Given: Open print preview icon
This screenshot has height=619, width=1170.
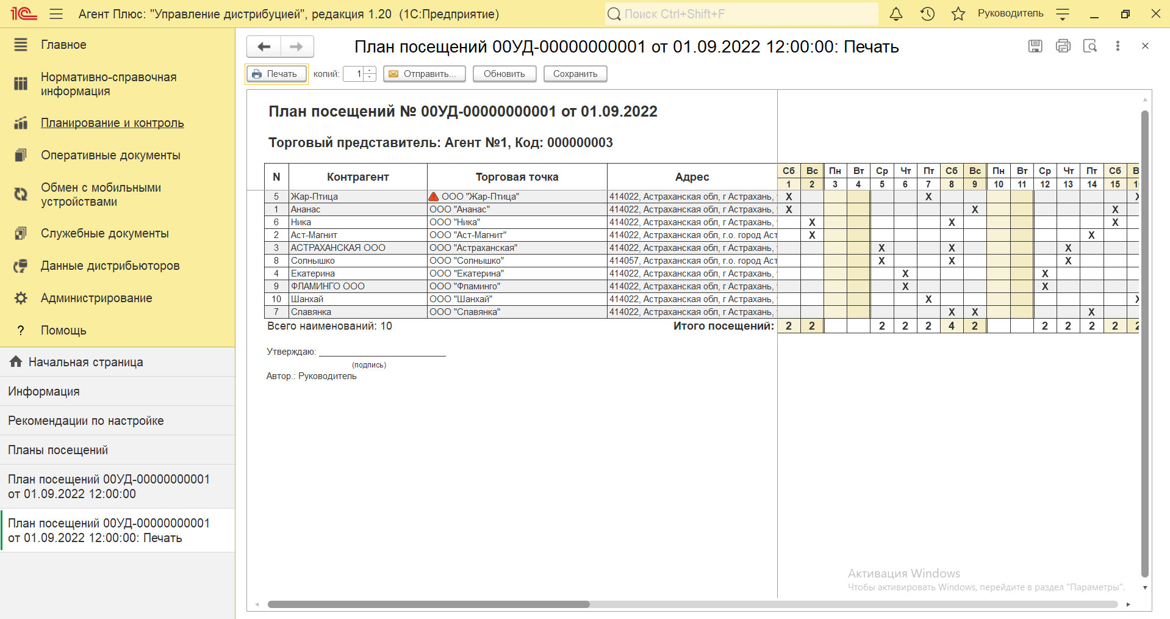Looking at the screenshot, I should click(1090, 46).
